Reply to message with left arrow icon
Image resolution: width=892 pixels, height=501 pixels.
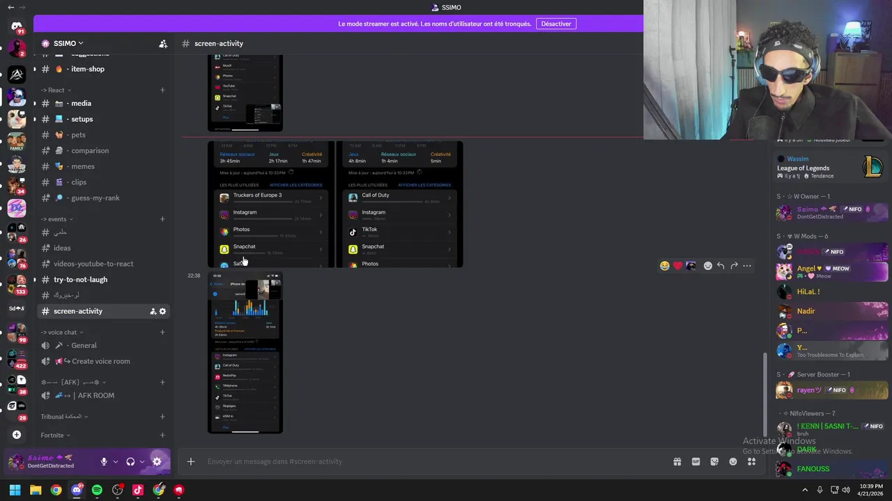click(721, 266)
